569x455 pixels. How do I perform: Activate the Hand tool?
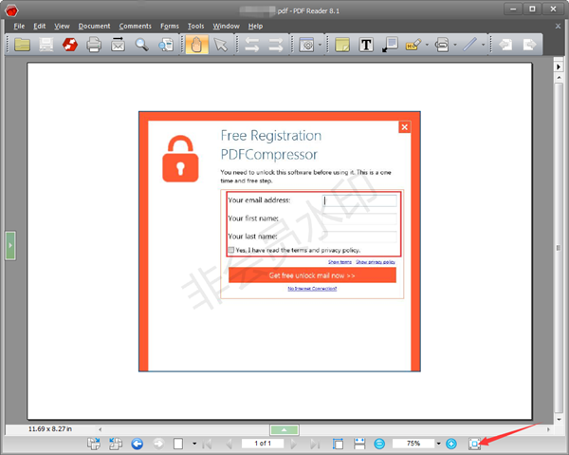[196, 45]
